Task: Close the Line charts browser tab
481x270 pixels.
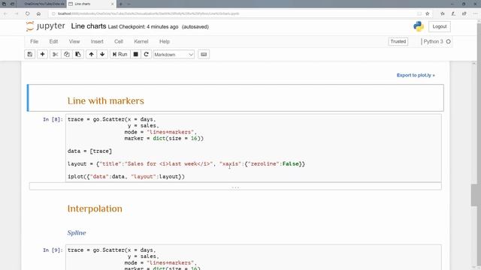Action: pyautogui.click(x=112, y=4)
